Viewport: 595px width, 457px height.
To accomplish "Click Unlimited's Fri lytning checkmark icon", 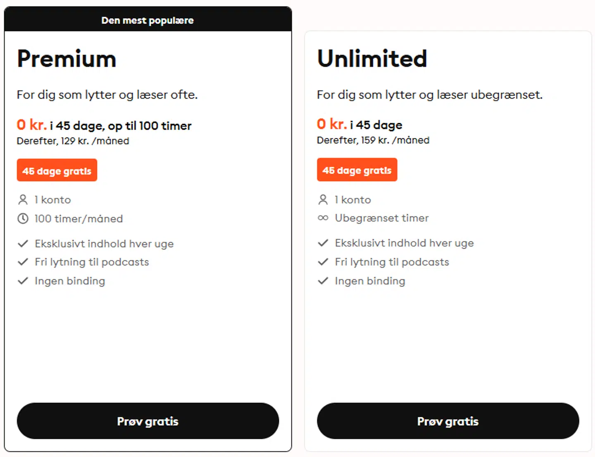I will tap(323, 262).
